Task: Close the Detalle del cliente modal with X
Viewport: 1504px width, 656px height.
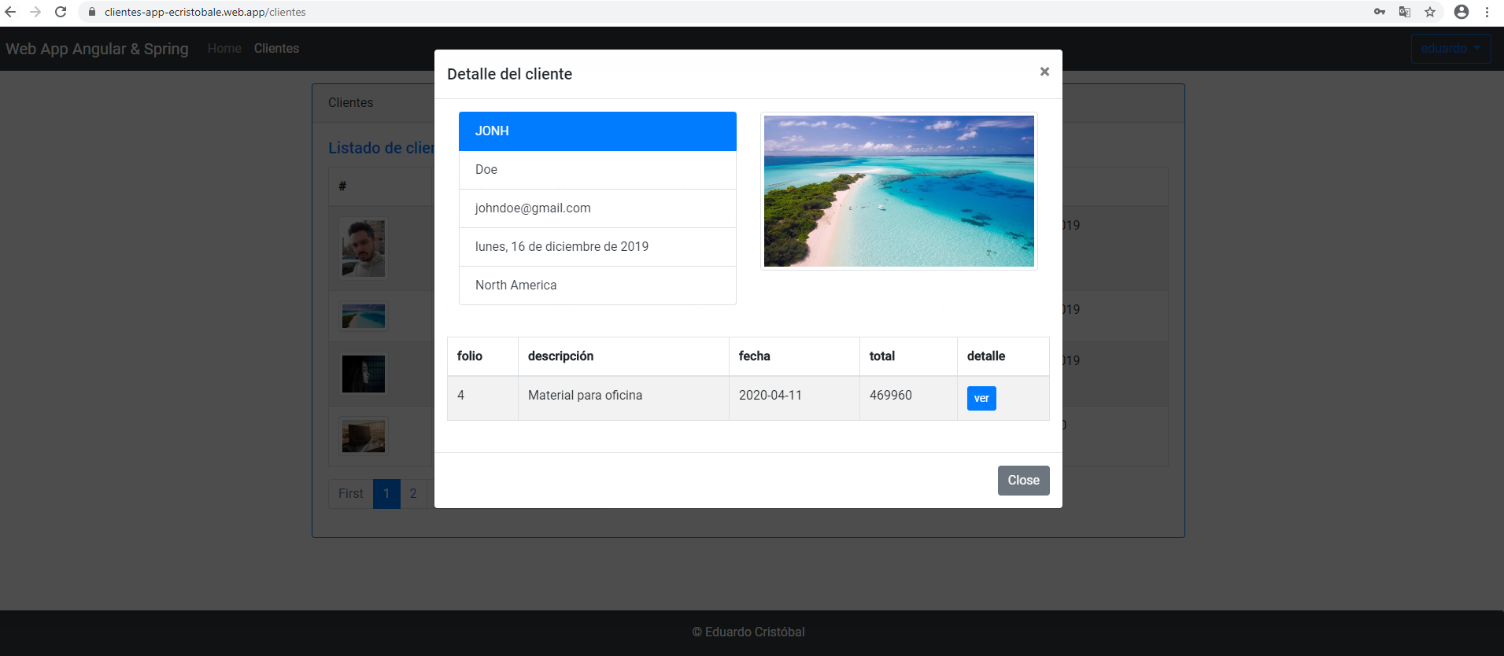Action: tap(1044, 72)
